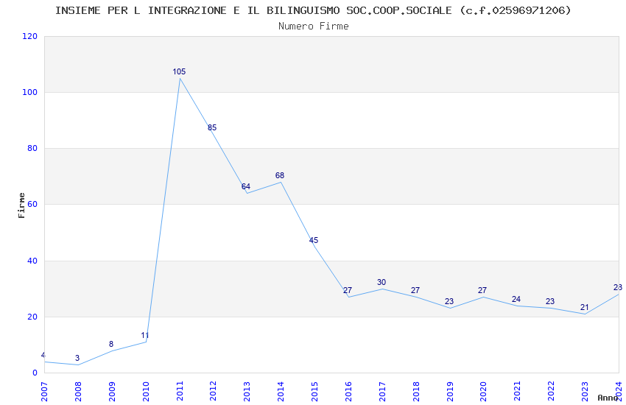Click x-axis year 2020
This screenshot has height=405, width=626.
pyautogui.click(x=483, y=392)
